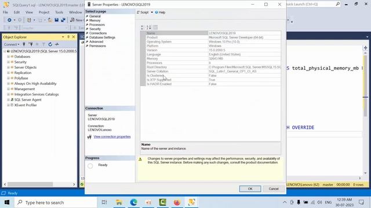Expand the Server Objects node
This screenshot has height=208, width=371.
[8, 68]
